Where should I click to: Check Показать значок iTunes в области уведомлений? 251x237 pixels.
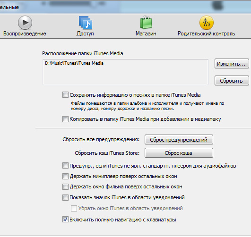point(65,197)
